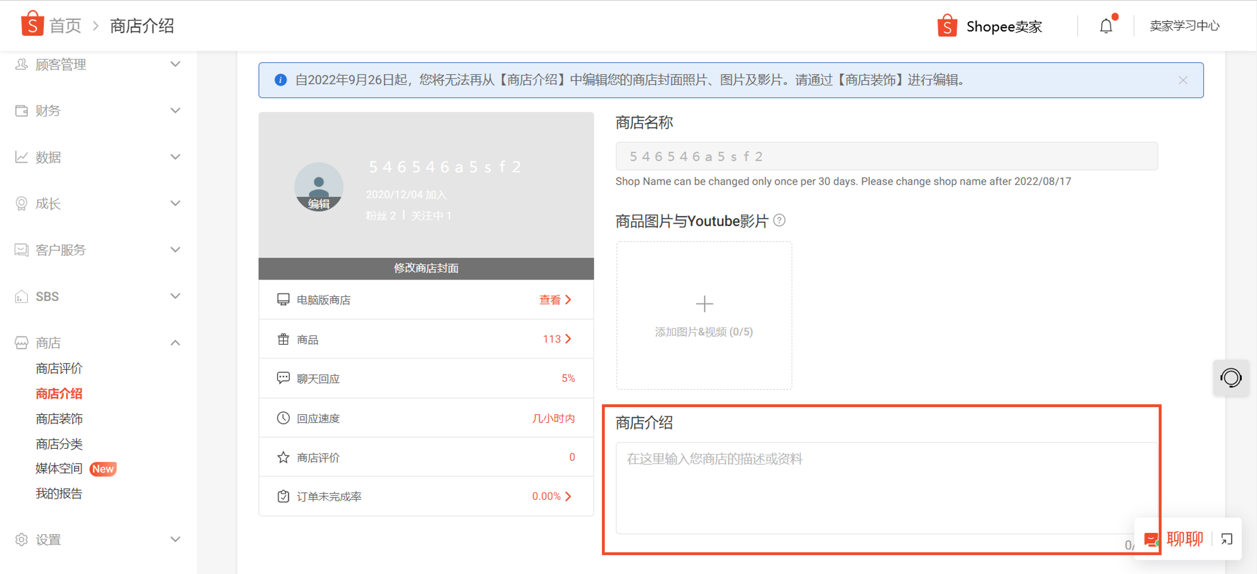The image size is (1257, 574).
Task: Click the 电脑版商店 monitor icon
Action: pos(283,300)
